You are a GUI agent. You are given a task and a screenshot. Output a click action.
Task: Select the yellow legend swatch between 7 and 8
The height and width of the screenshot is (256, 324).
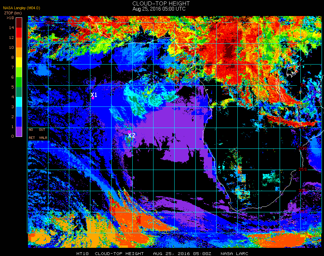pos(19,62)
